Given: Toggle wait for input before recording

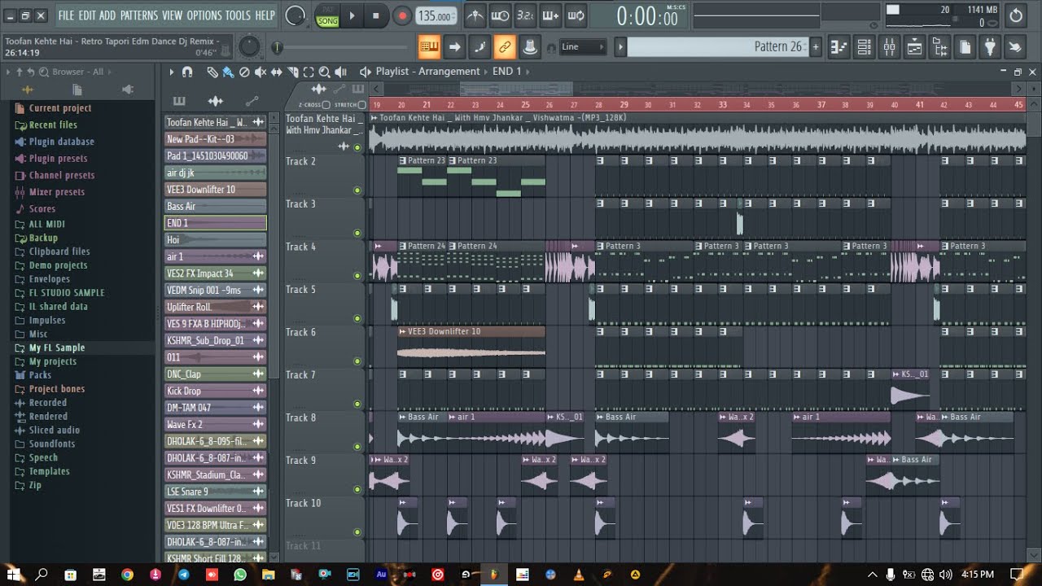Looking at the screenshot, I should [x=501, y=15].
